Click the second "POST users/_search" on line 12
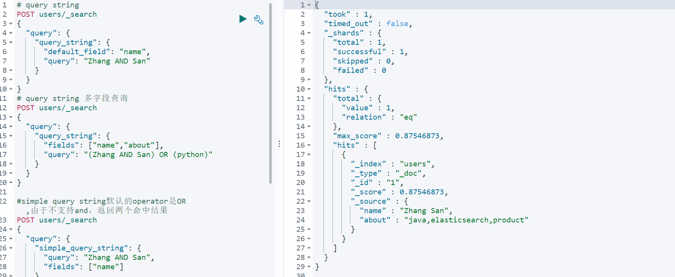The width and height of the screenshot is (675, 277). coord(57,108)
